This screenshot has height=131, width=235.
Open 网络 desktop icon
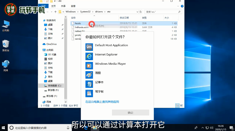point(6,66)
